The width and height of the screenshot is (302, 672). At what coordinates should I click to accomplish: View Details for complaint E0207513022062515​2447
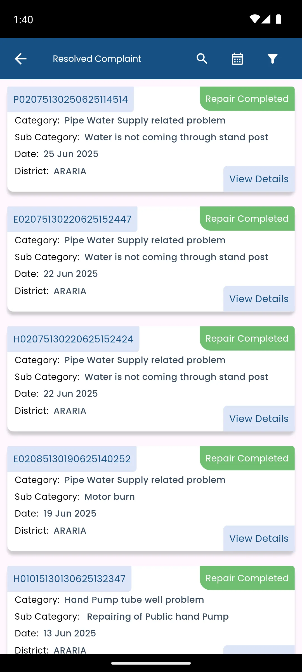259,299
